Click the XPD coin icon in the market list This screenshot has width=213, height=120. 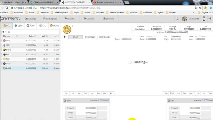click(4, 45)
